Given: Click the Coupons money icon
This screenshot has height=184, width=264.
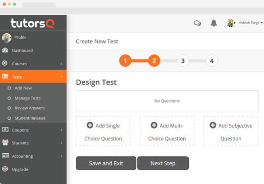Looking at the screenshot, I should tap(5, 130).
